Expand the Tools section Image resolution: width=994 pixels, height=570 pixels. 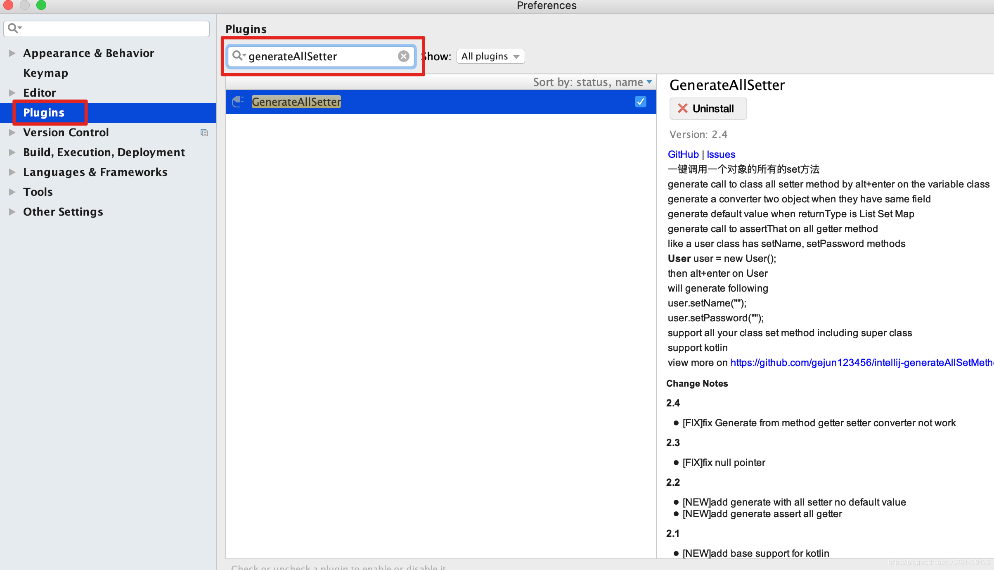click(12, 192)
